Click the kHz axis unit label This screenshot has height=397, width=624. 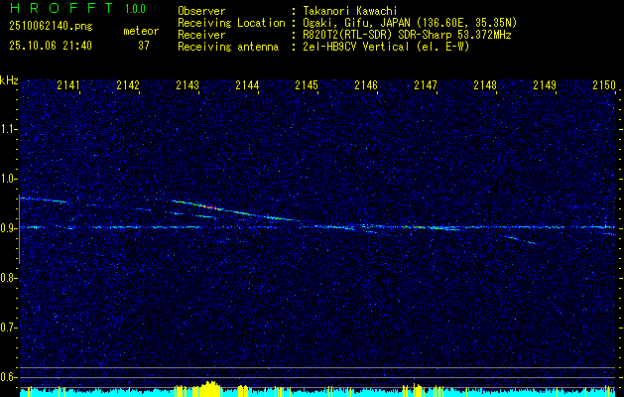point(9,80)
